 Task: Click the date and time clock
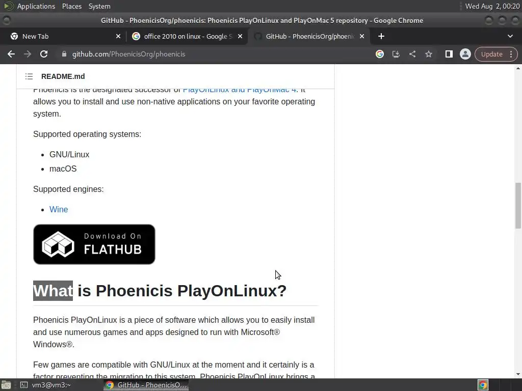(x=492, y=6)
